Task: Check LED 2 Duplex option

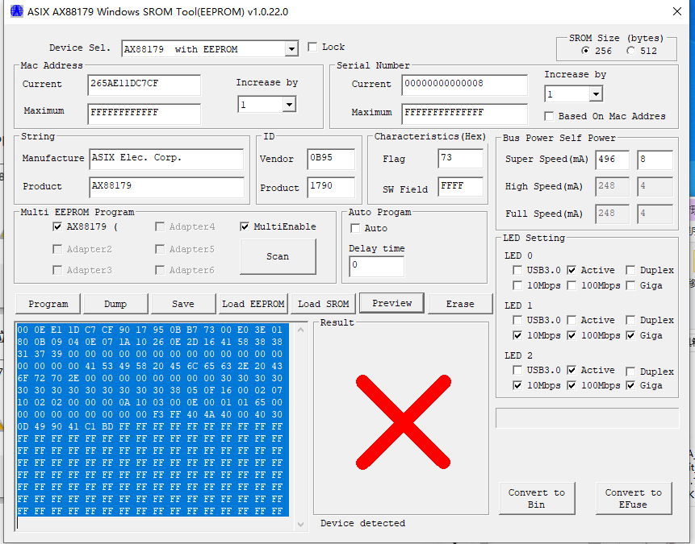Action: coord(630,372)
